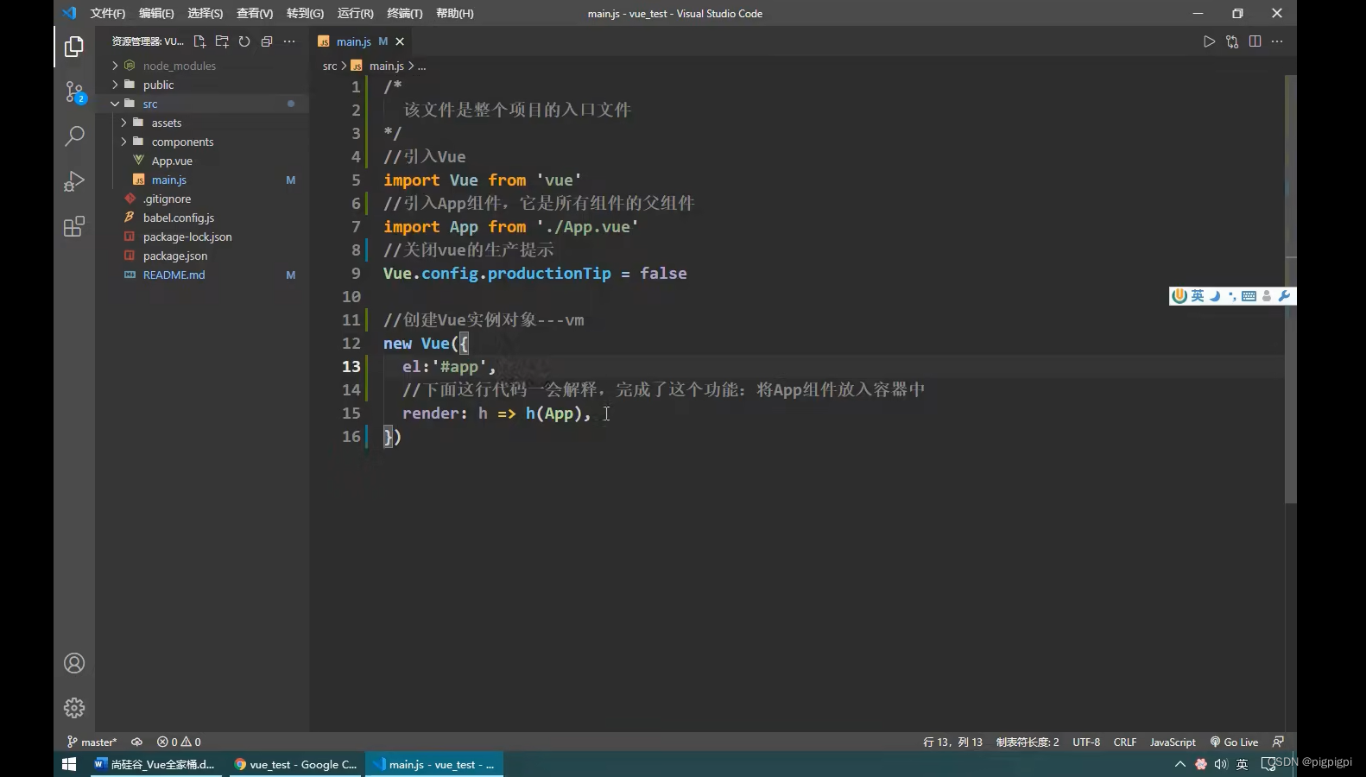The width and height of the screenshot is (1366, 777).
Task: Click the editor vertical scrollbar
Action: (1291, 289)
